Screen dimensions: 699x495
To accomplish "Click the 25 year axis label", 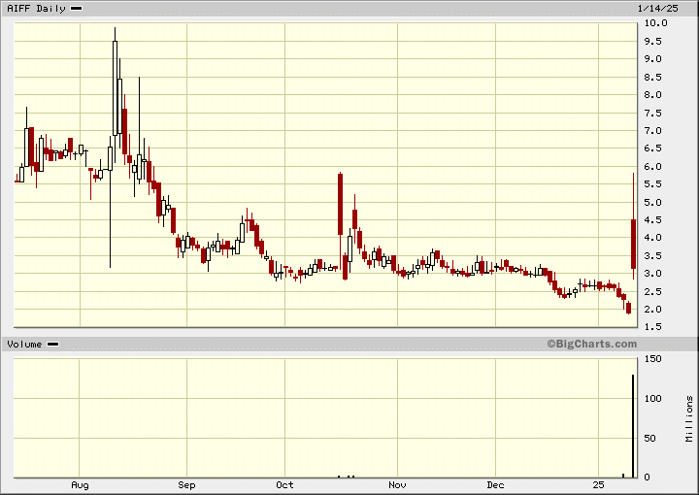I will (x=598, y=484).
